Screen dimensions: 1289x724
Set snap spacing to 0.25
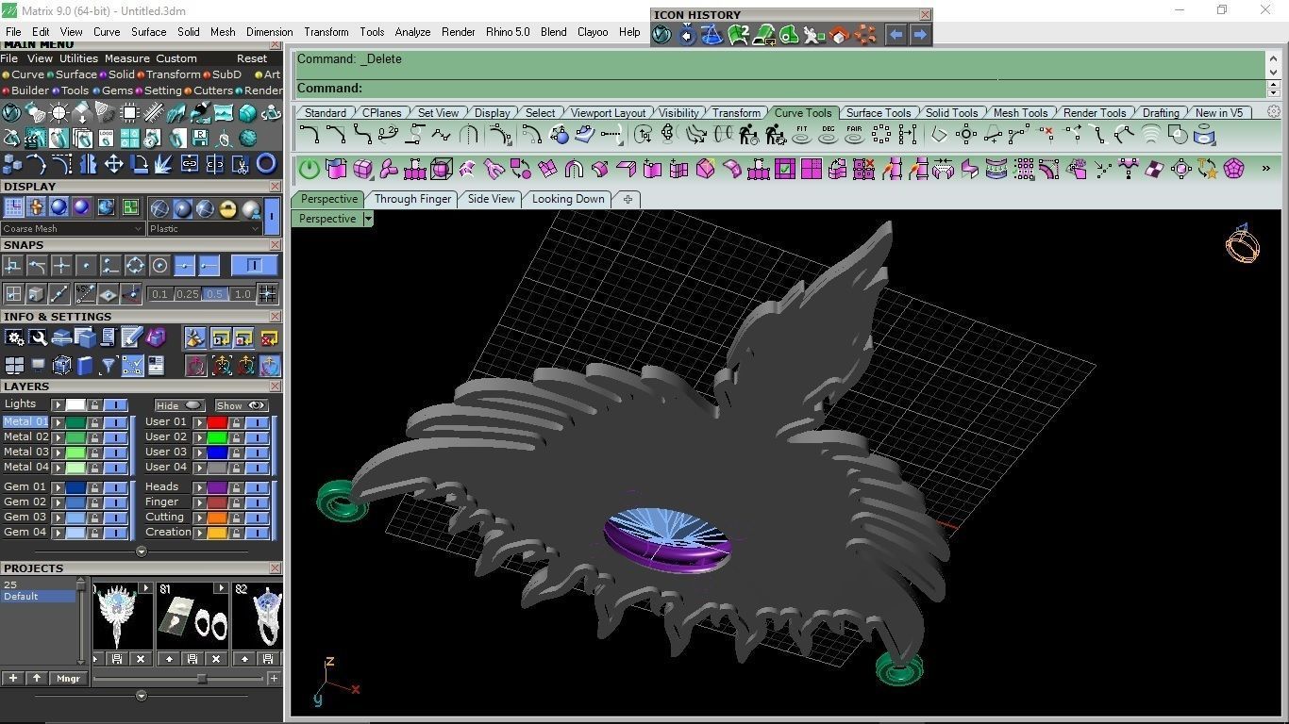188,294
